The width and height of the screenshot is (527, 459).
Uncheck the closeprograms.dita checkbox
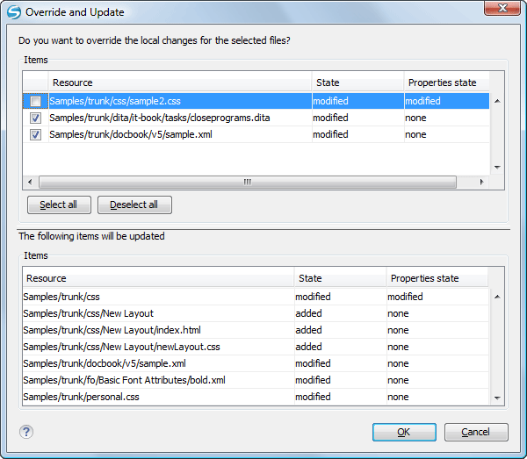(x=35, y=118)
